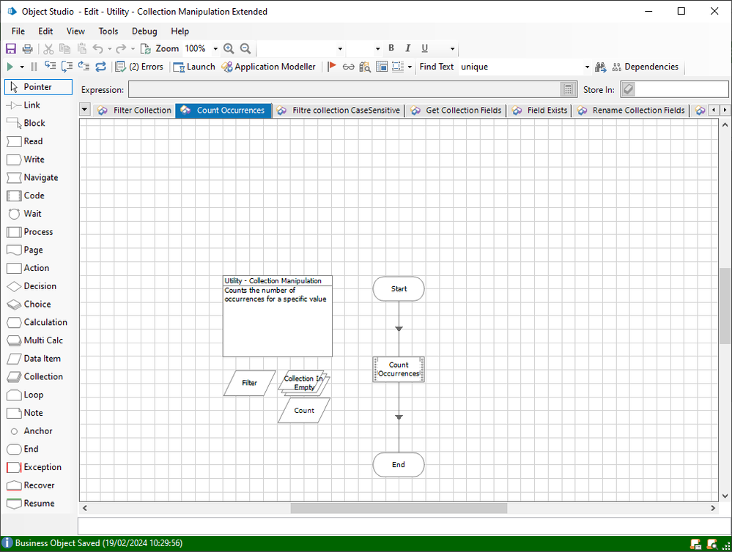Toggle underline formatting
This screenshot has width=732, height=552.
(424, 48)
